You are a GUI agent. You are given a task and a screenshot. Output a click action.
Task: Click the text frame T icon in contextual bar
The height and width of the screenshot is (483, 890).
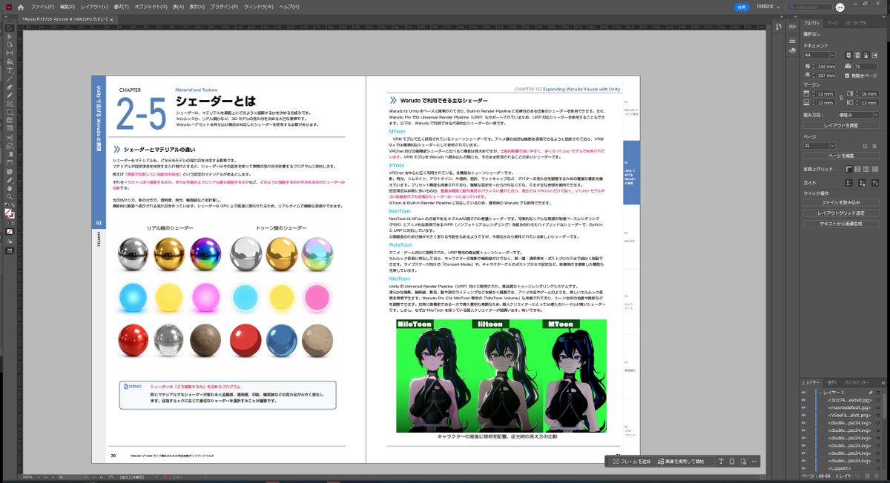pos(721,461)
